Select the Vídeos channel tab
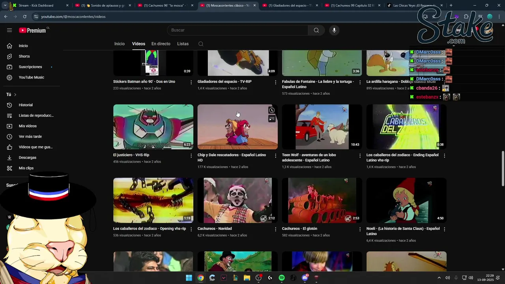The height and width of the screenshot is (284, 505). 138,44
